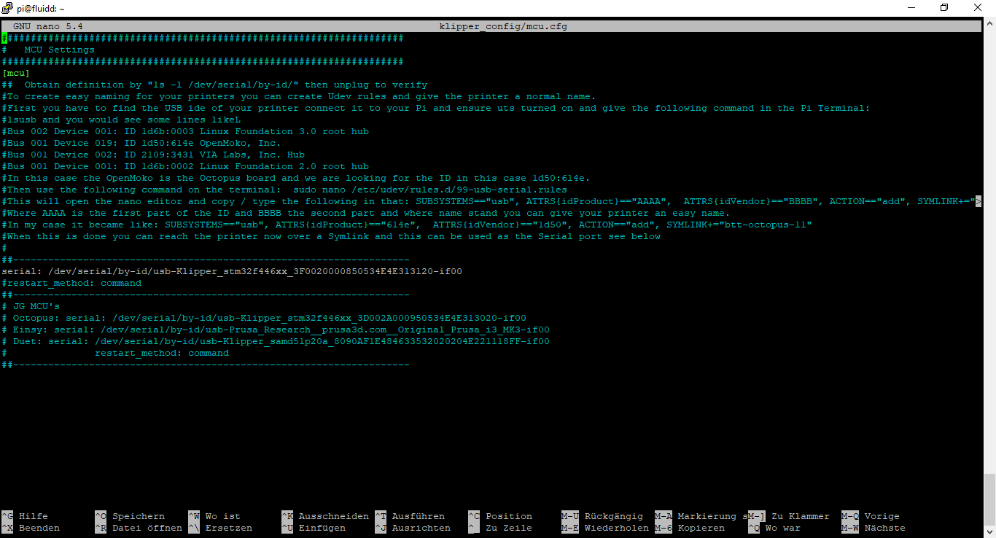Screen dimensions: 996x538
Task: Click the file name klipper_config/mcu.cfg in header
Action: pos(503,26)
